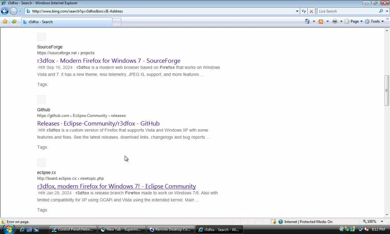Refresh the page with the Refresh icon

point(304,11)
